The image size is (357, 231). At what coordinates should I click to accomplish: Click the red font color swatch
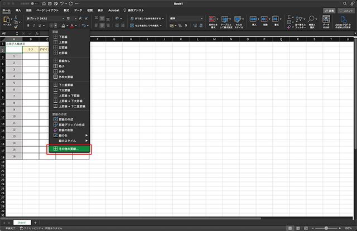pos(72,25)
